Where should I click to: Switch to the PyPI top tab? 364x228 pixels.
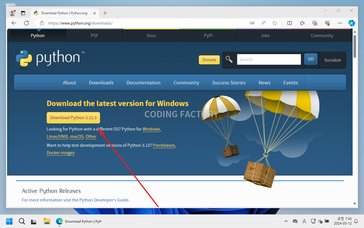[x=208, y=36]
